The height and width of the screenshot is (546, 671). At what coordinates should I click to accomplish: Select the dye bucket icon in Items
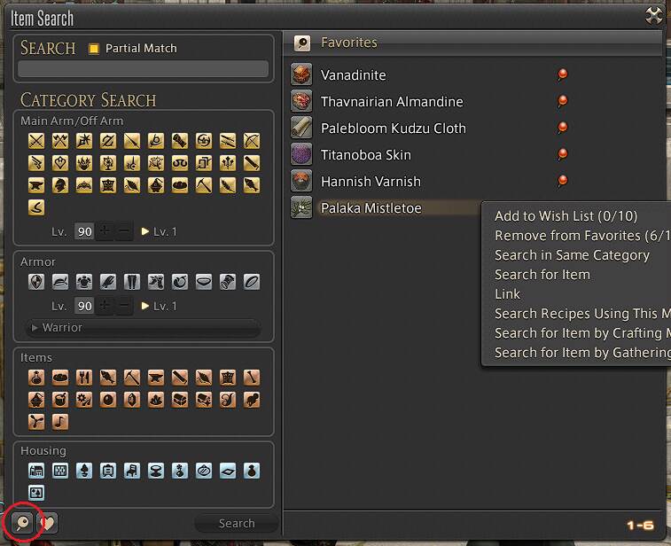(60, 400)
